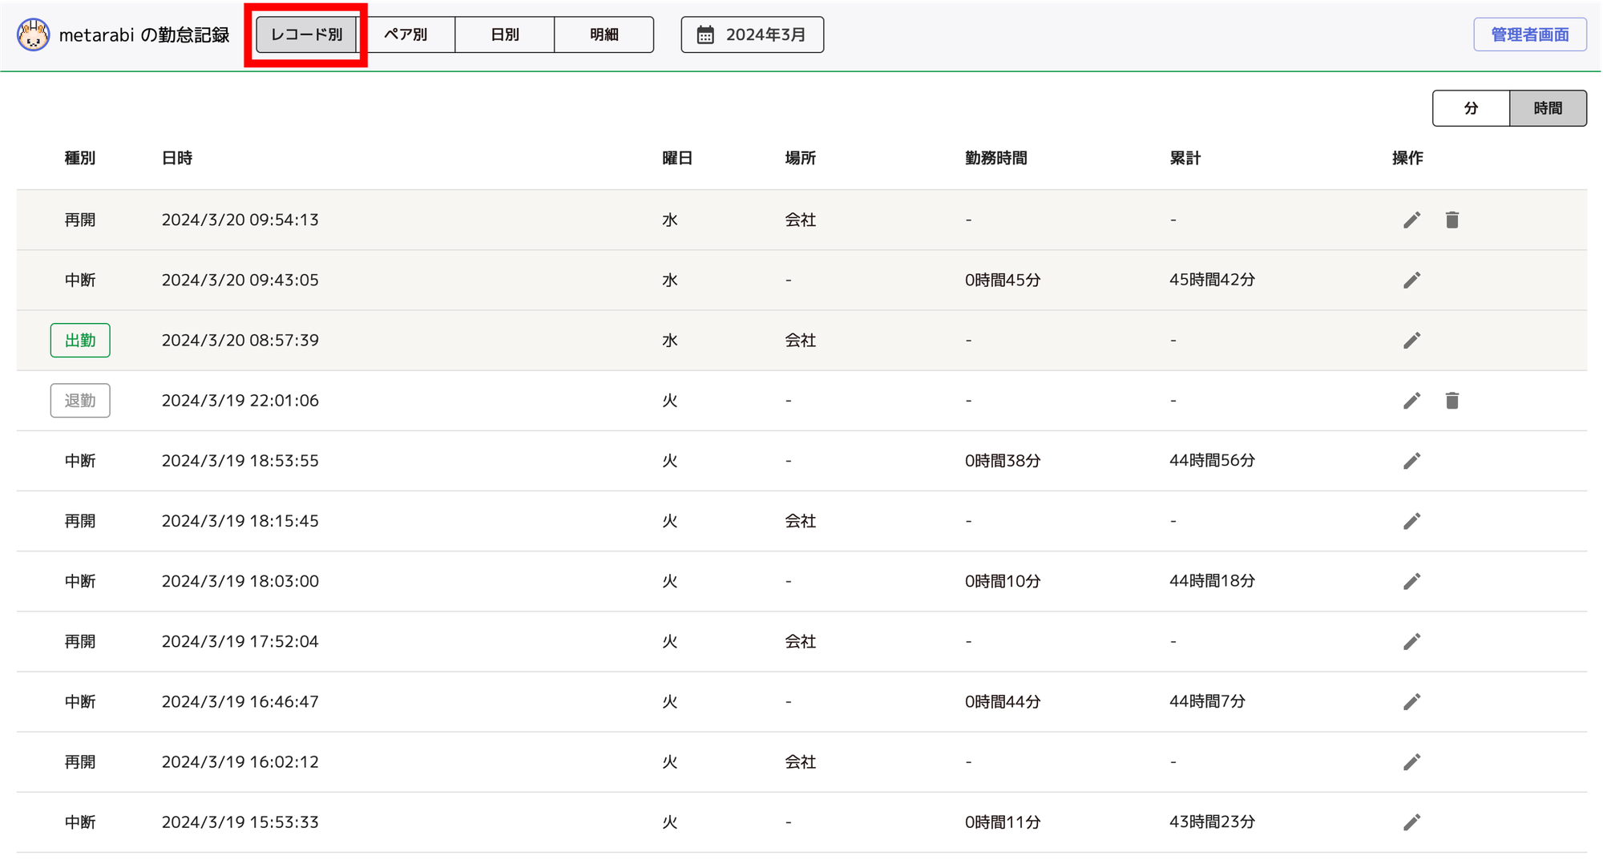Image resolution: width=1603 pixels, height=868 pixels.
Task: Click the 種別 column header
Action: 80,158
